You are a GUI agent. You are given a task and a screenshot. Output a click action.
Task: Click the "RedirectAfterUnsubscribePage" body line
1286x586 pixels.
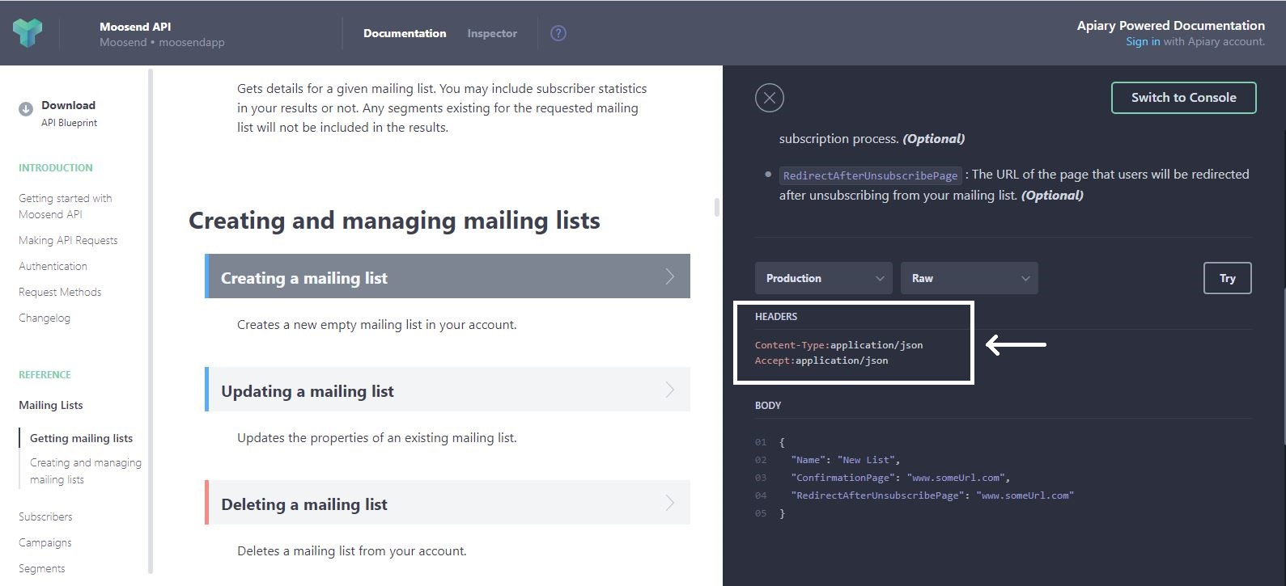[x=932, y=495]
